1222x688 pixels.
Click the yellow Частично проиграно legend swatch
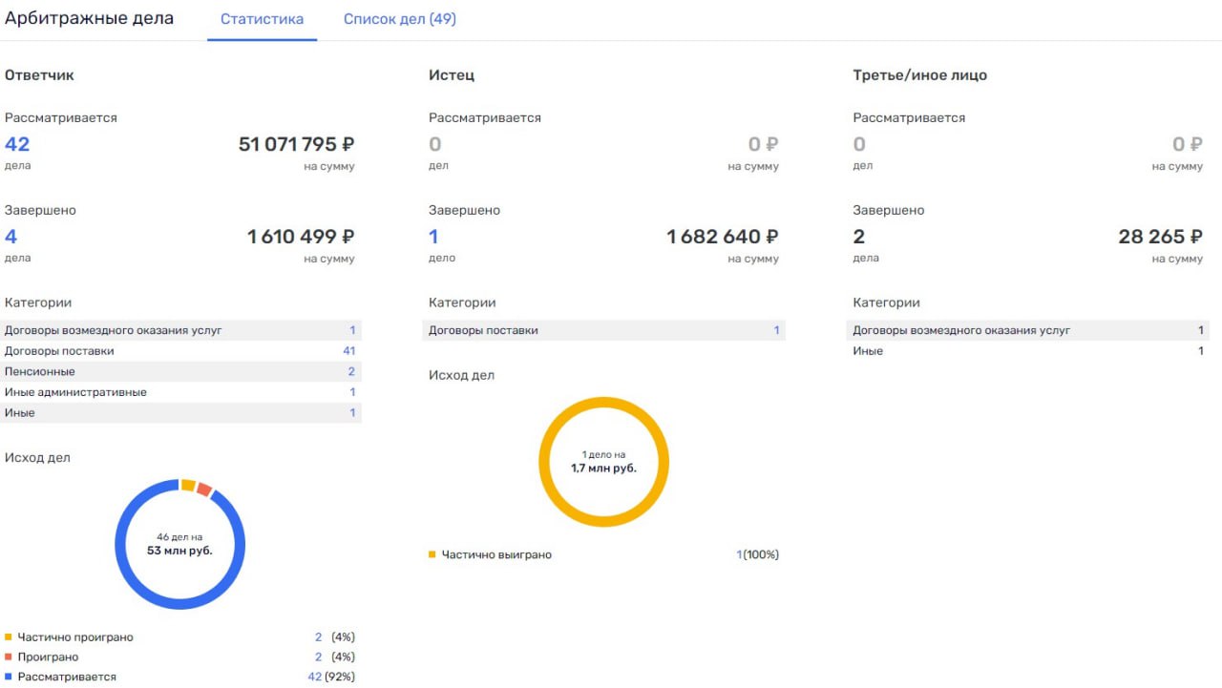point(9,637)
